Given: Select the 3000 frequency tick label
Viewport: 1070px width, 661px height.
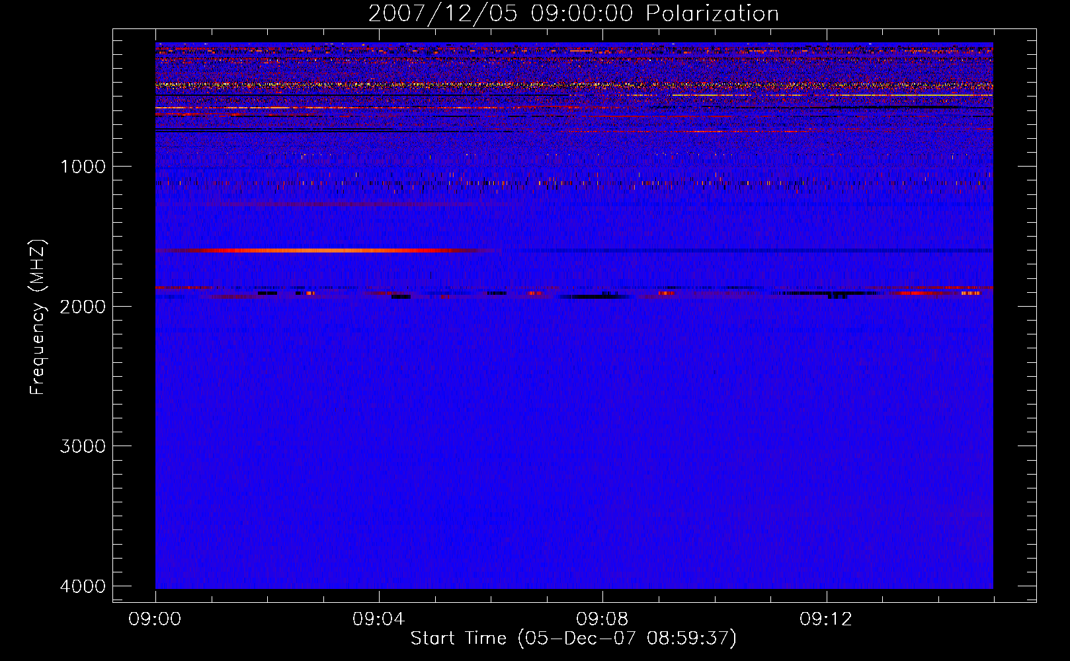Looking at the screenshot, I should (x=83, y=446).
